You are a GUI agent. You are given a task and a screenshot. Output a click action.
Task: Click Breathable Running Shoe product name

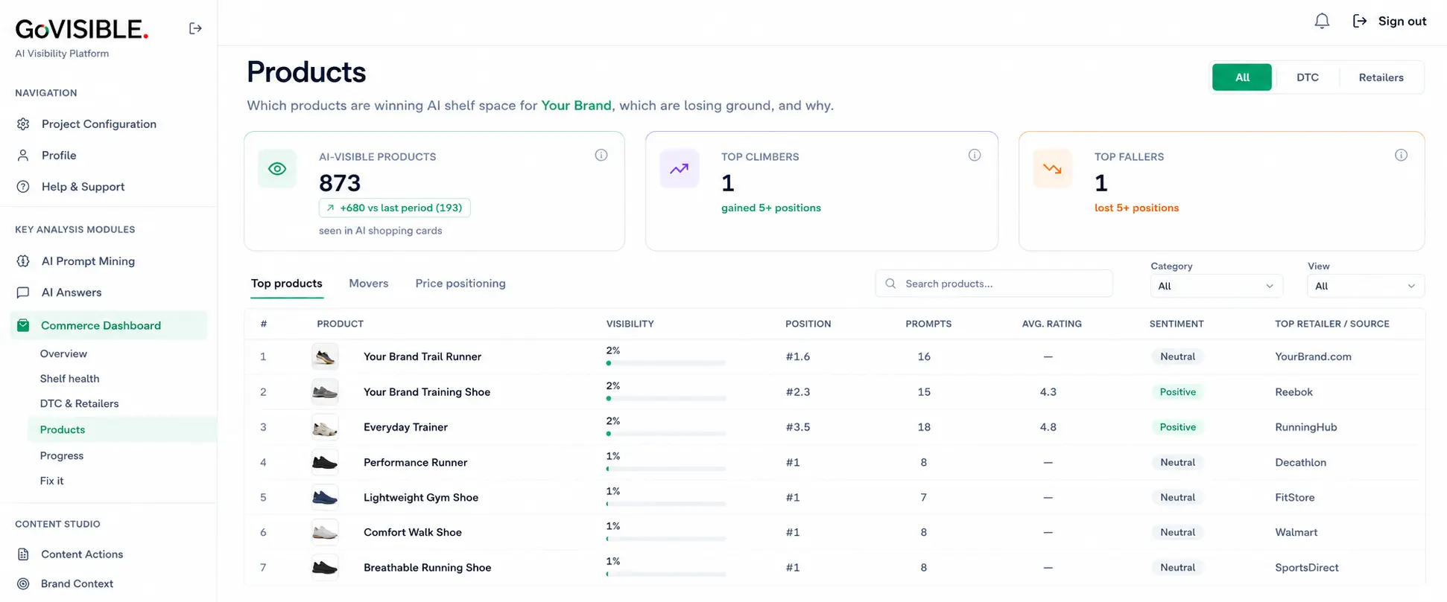427,567
